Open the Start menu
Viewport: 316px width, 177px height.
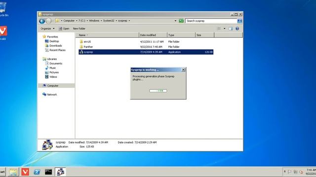click(x=2, y=172)
